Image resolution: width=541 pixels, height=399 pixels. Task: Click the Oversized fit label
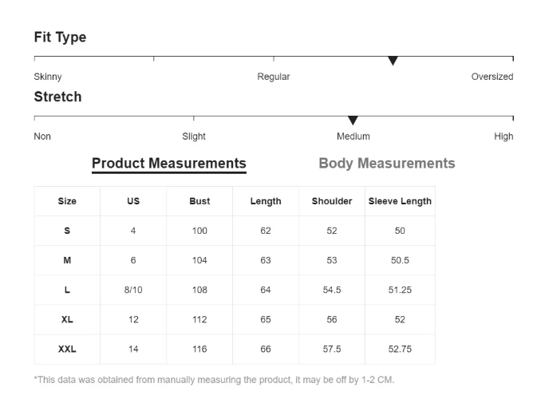coord(492,77)
